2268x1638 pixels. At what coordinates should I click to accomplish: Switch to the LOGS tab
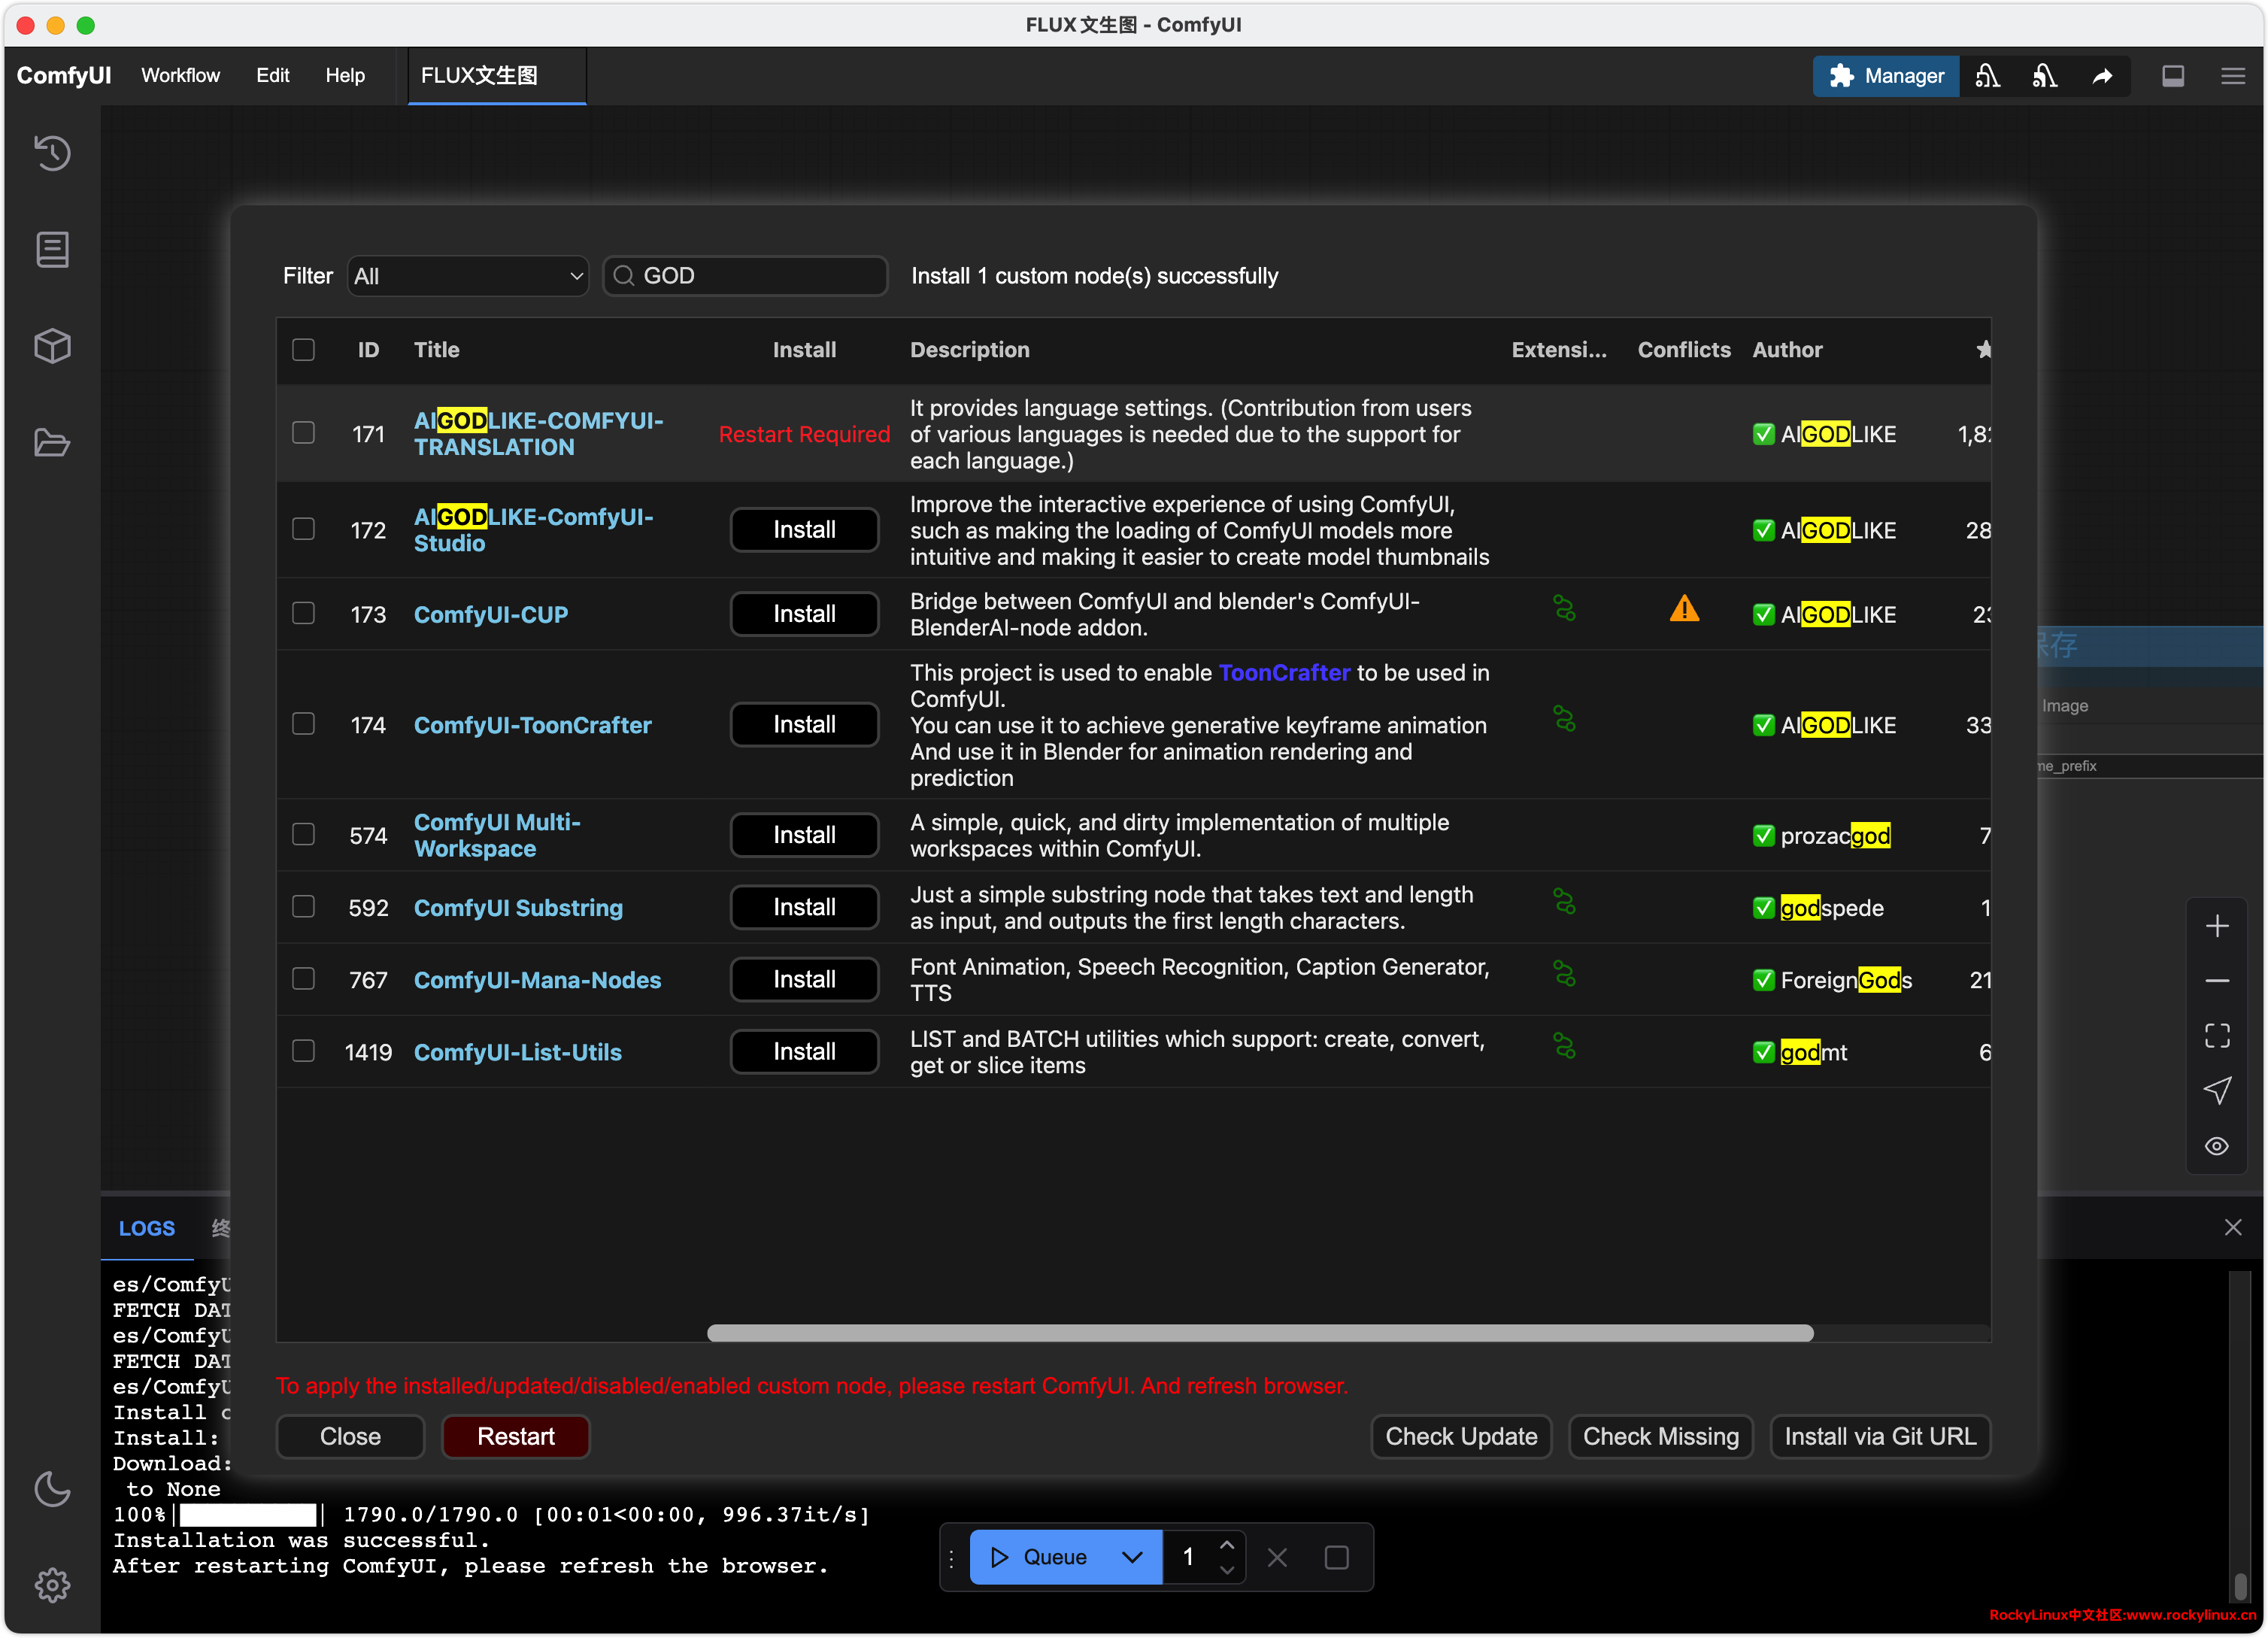click(146, 1228)
